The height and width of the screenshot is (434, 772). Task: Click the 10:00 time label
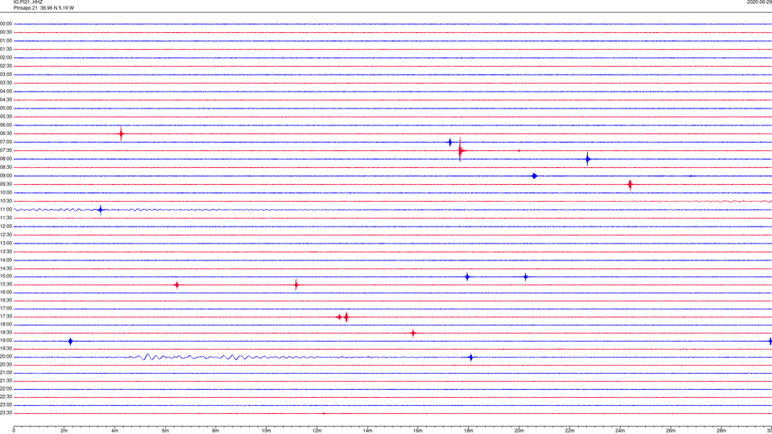(6, 192)
